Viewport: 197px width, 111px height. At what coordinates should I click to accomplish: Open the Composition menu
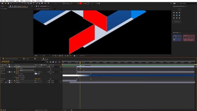11,1
